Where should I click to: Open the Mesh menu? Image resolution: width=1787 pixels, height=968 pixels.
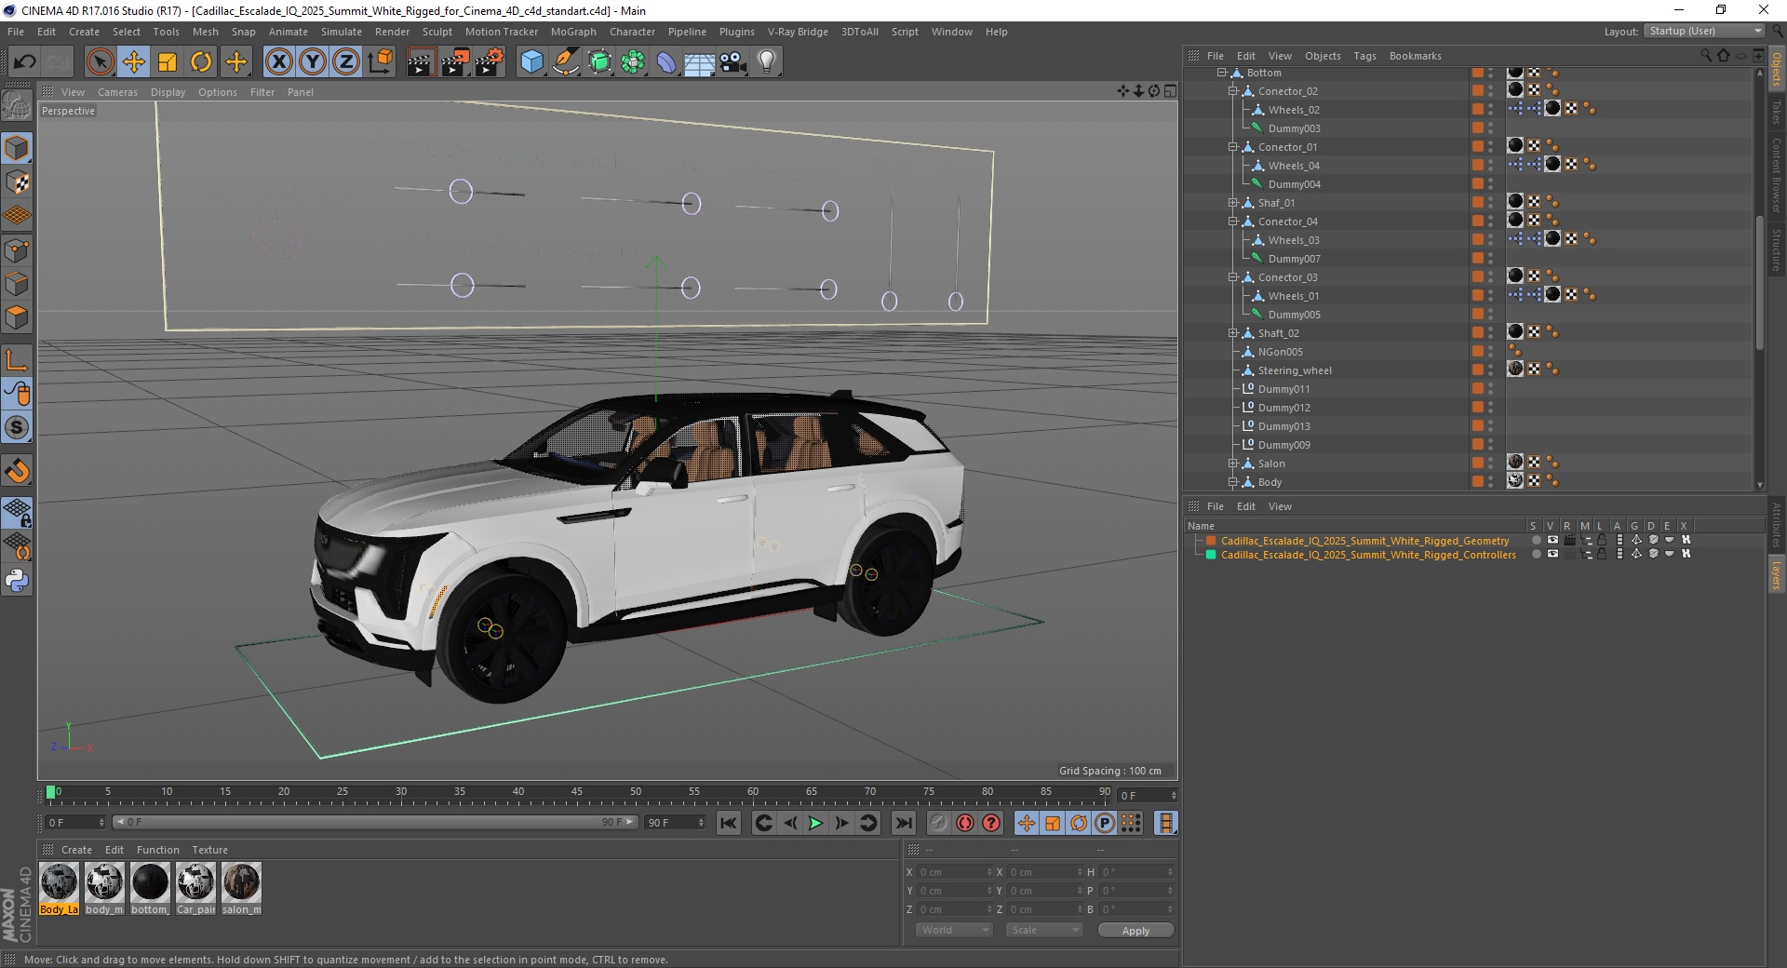click(x=205, y=32)
